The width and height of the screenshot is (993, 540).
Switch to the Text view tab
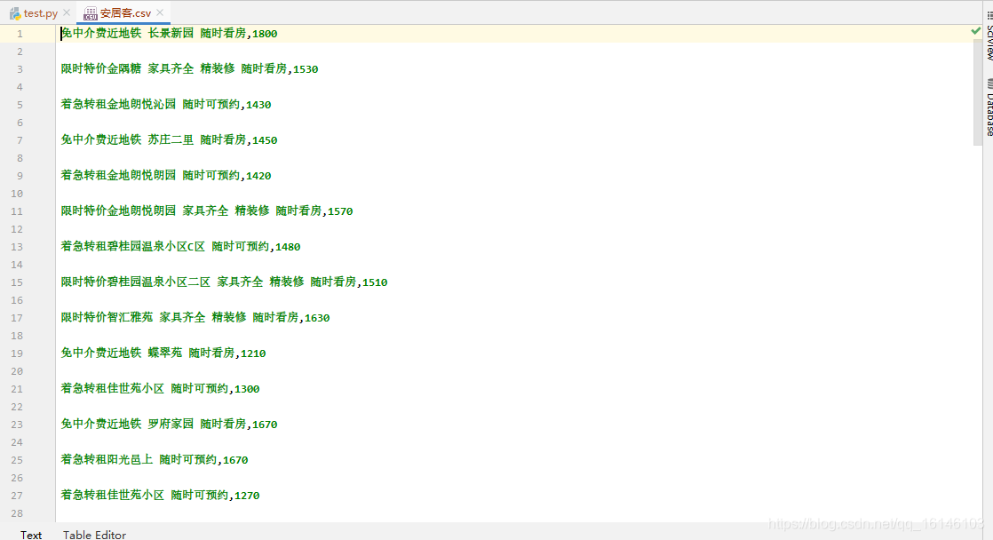(x=30, y=535)
